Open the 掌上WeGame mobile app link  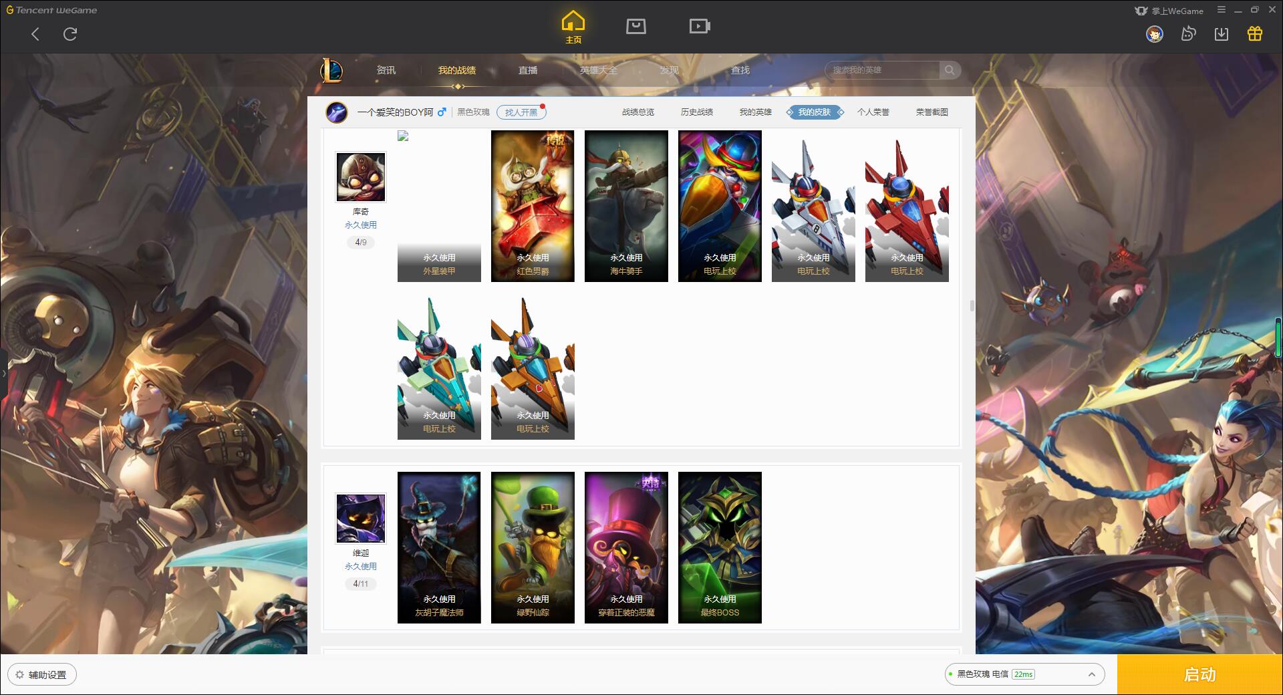pyautogui.click(x=1169, y=11)
